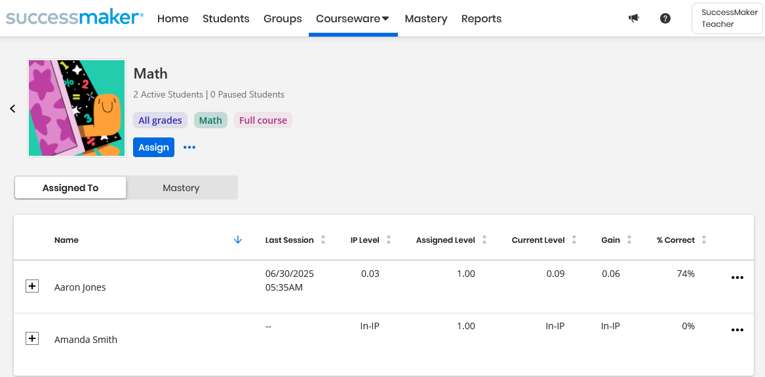Switch to Assigned To view toggle
Screen dimensions: 765x377
[x=70, y=188]
